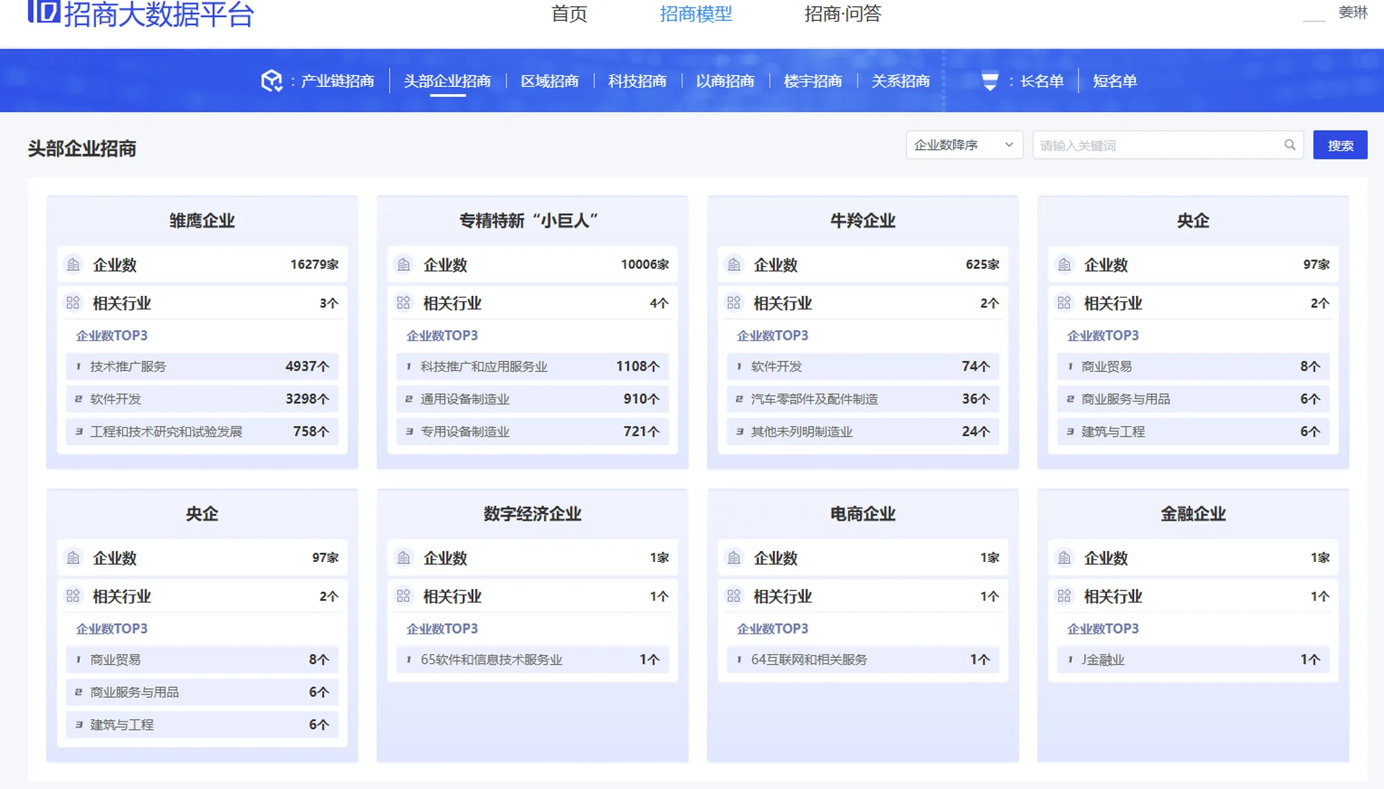1384x789 pixels.
Task: Click the filter funnel icon before 长名单
Action: pos(990,81)
